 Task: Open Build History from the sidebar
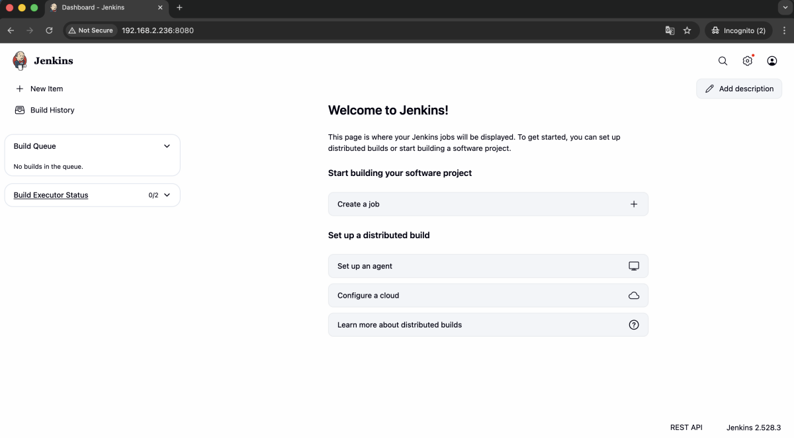[52, 110]
